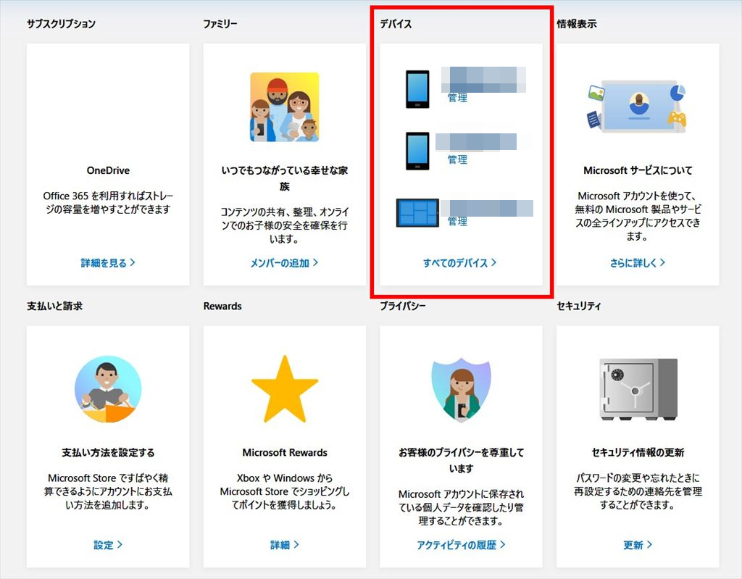Click 管理 link for the first phone
Image resolution: width=742 pixels, height=579 pixels.
[x=457, y=98]
